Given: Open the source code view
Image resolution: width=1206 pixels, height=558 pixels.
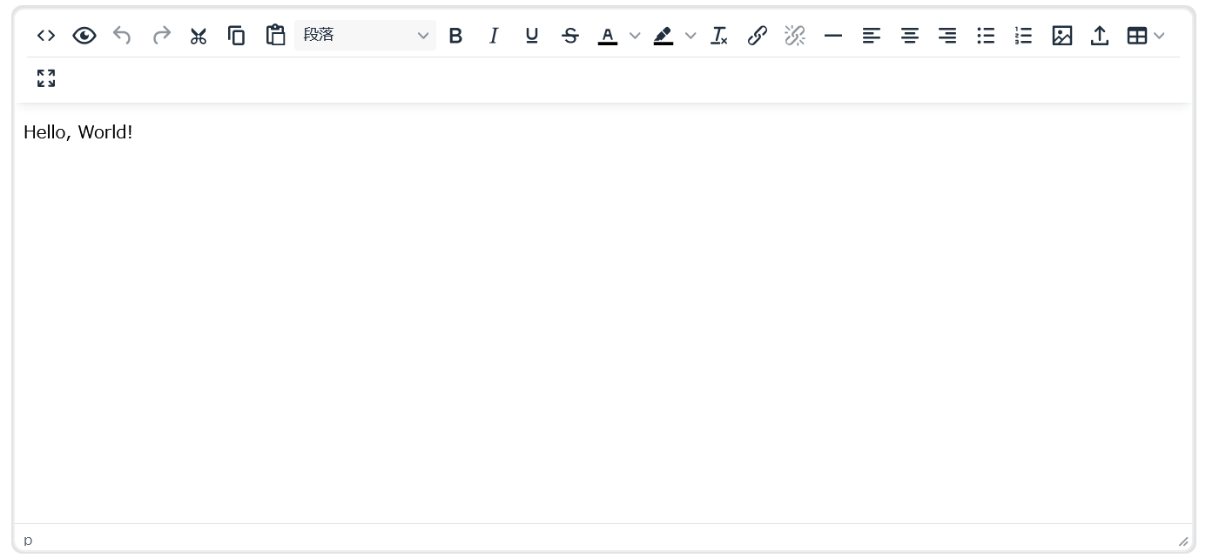Looking at the screenshot, I should 46,36.
